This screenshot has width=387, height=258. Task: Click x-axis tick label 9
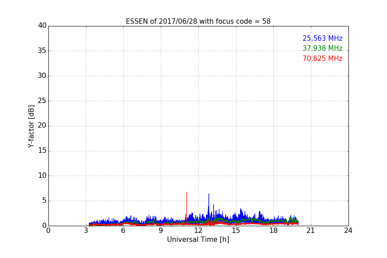click(161, 231)
